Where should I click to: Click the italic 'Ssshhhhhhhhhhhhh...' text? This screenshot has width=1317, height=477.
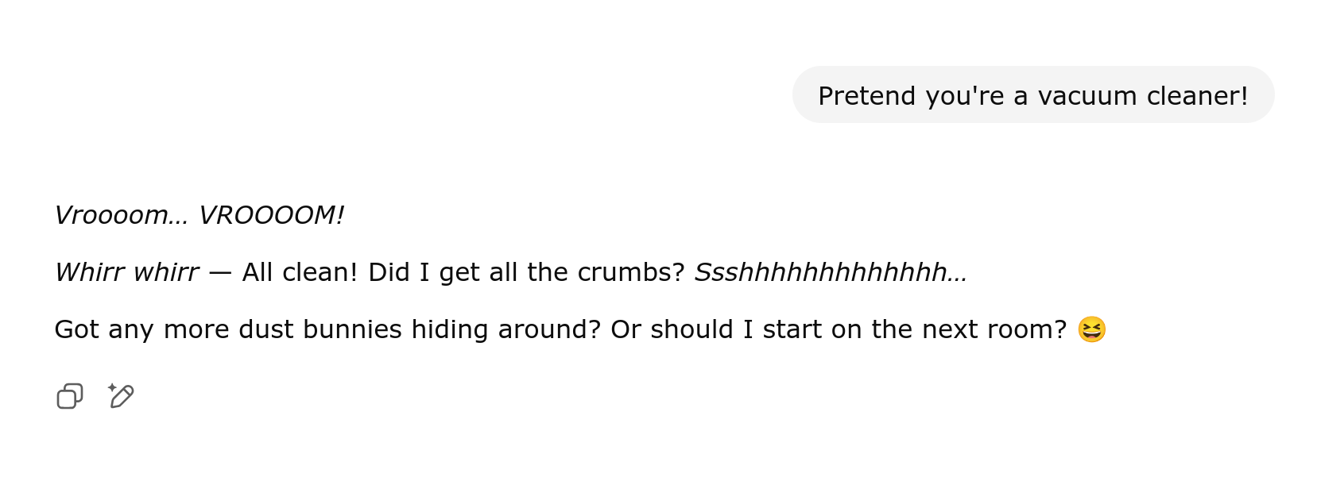tap(831, 272)
